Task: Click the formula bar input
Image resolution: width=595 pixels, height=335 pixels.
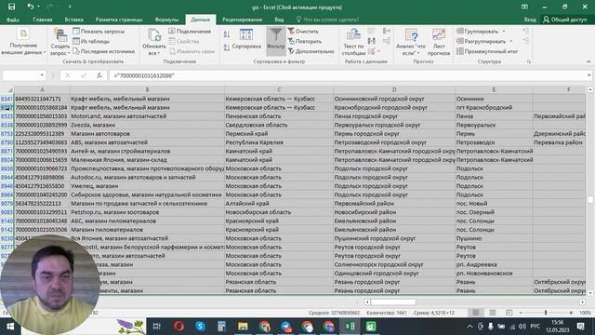Action: pyautogui.click(x=347, y=75)
